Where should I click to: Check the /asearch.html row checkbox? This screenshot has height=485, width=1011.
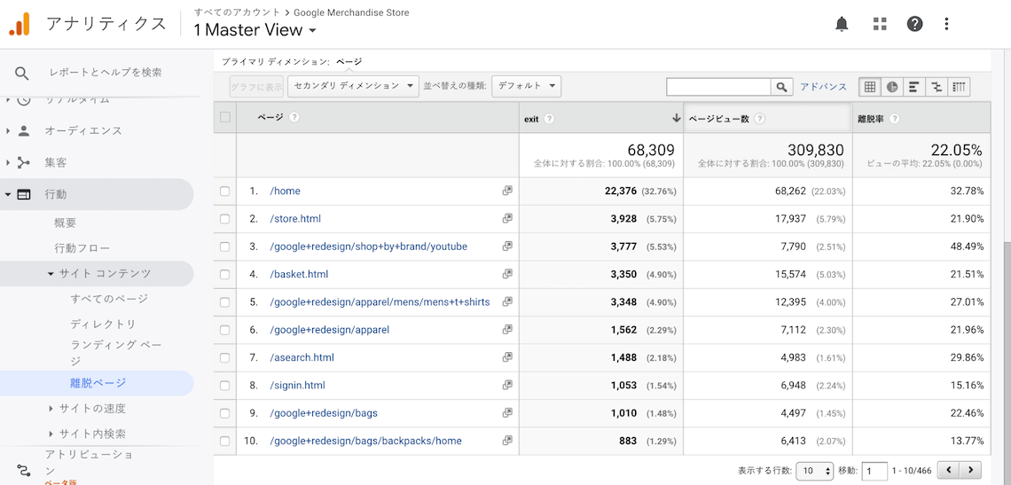click(224, 358)
